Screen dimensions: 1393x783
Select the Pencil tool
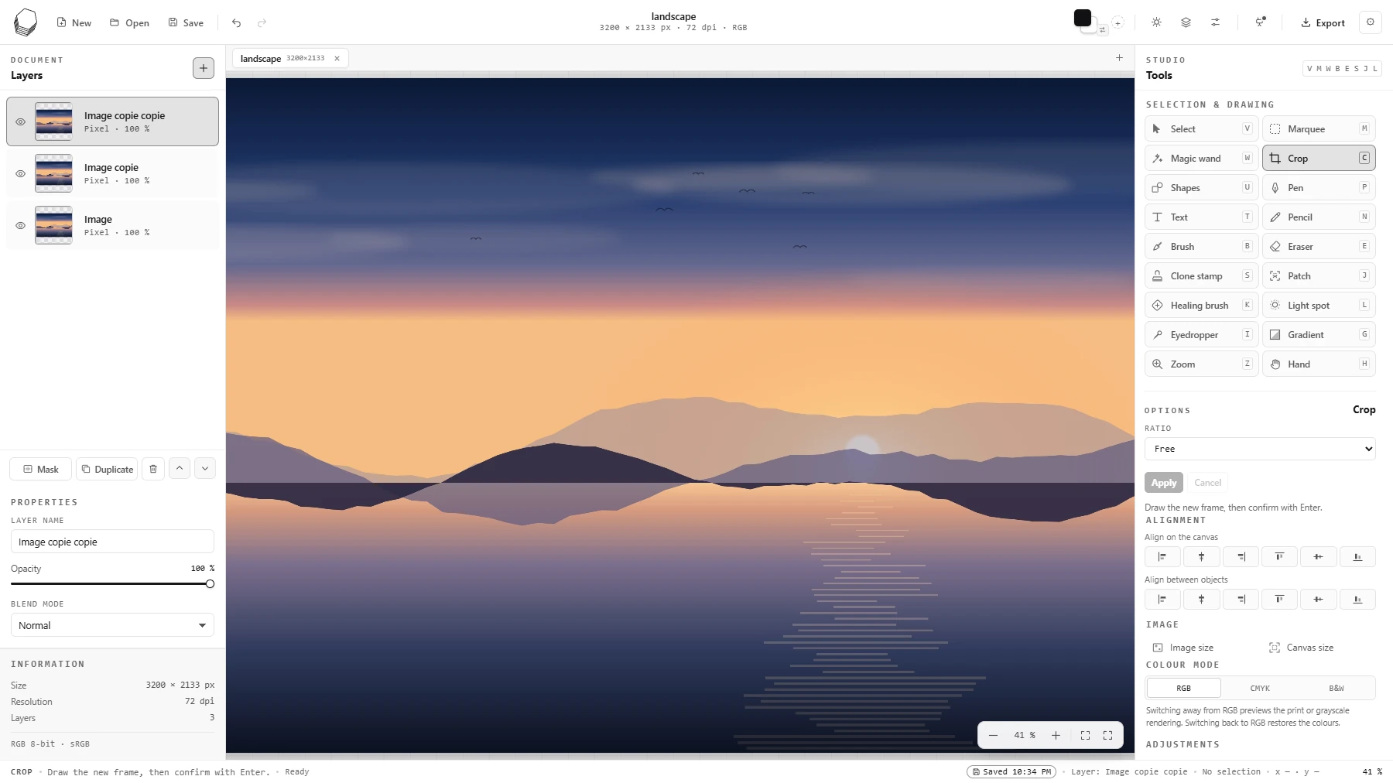point(1319,217)
